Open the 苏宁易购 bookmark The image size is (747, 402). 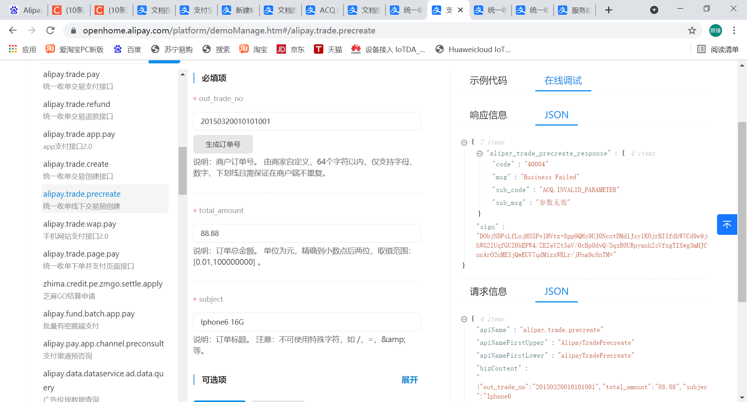point(172,49)
